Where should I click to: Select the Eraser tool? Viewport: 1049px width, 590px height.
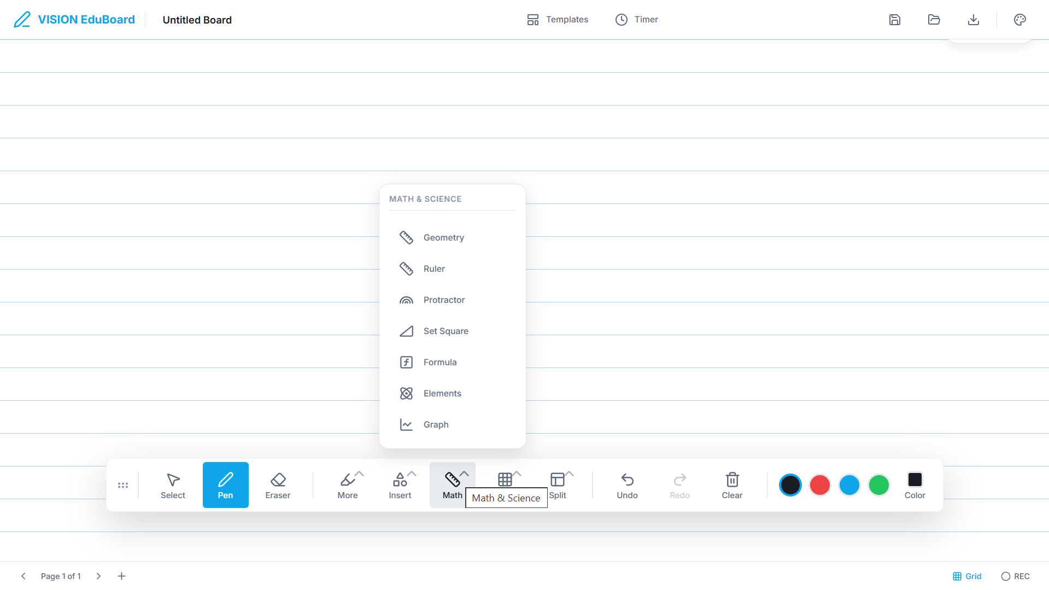point(278,485)
